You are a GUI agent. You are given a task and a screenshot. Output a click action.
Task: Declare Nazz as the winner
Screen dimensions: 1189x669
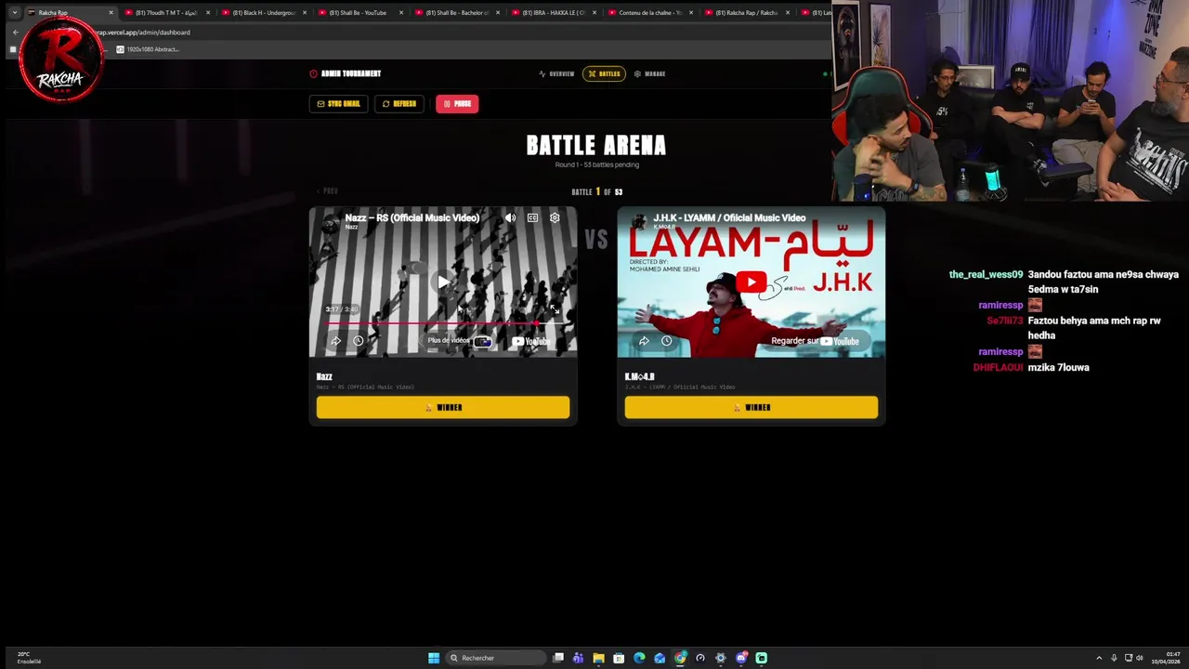pyautogui.click(x=443, y=407)
